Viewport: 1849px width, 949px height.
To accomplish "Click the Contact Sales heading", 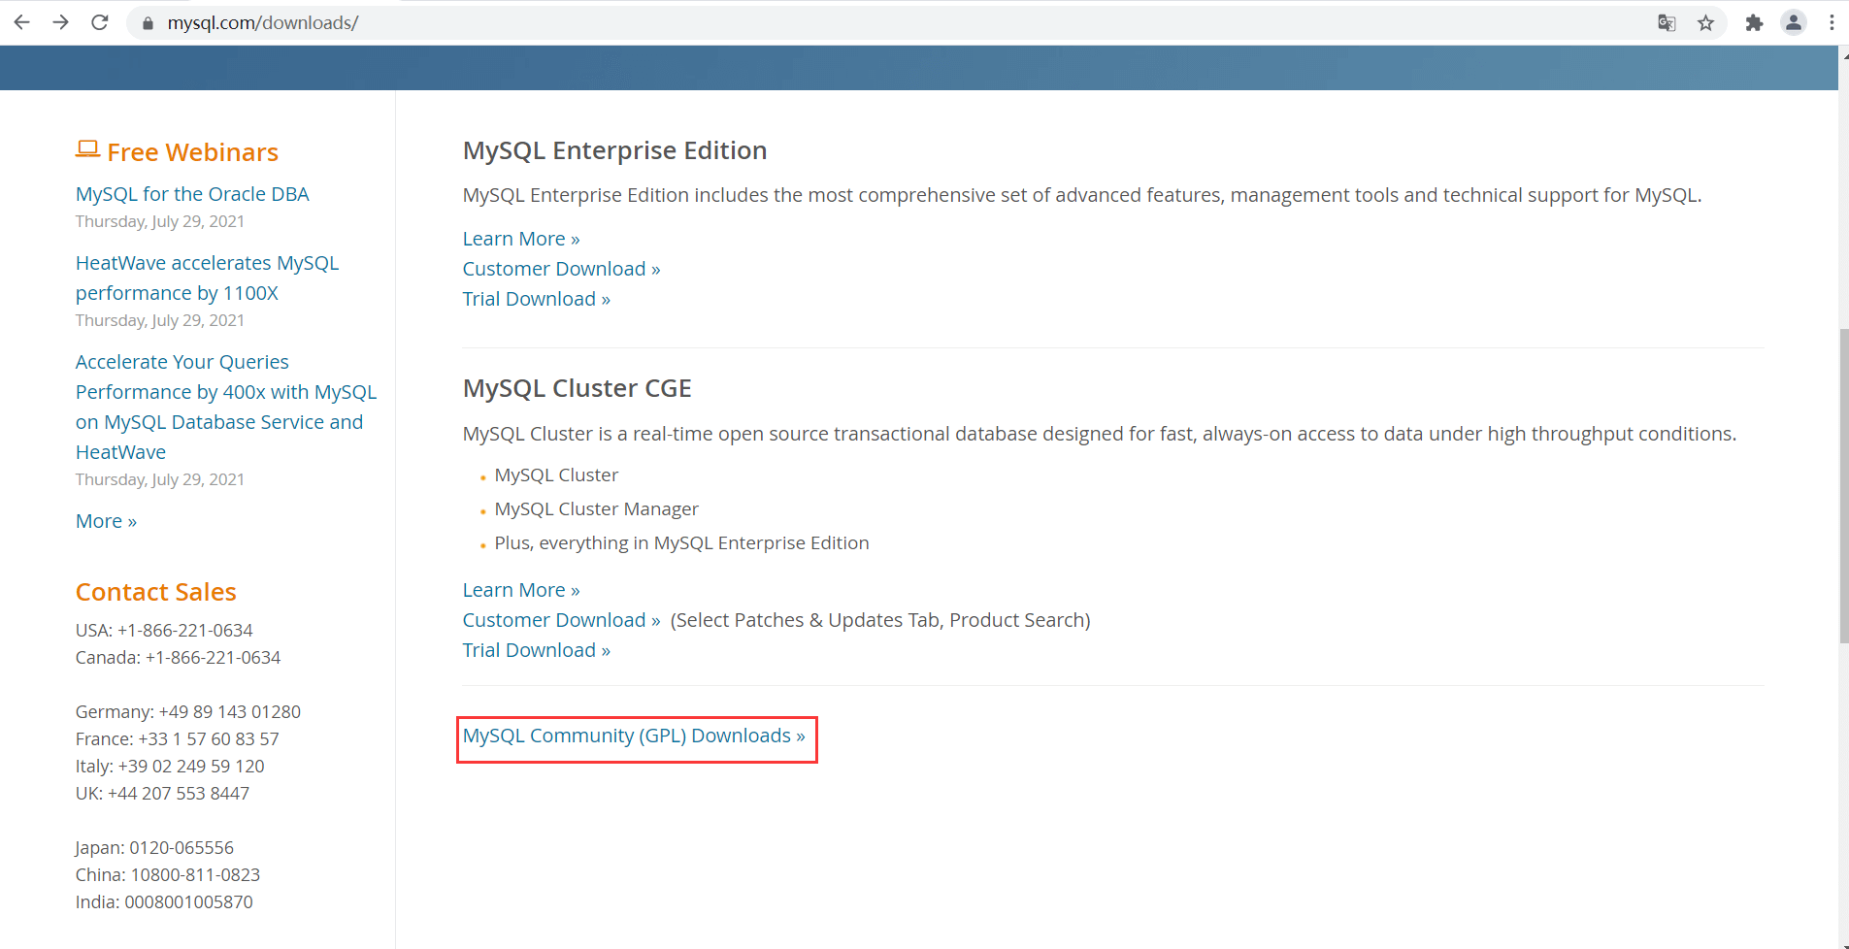I will coord(156,592).
